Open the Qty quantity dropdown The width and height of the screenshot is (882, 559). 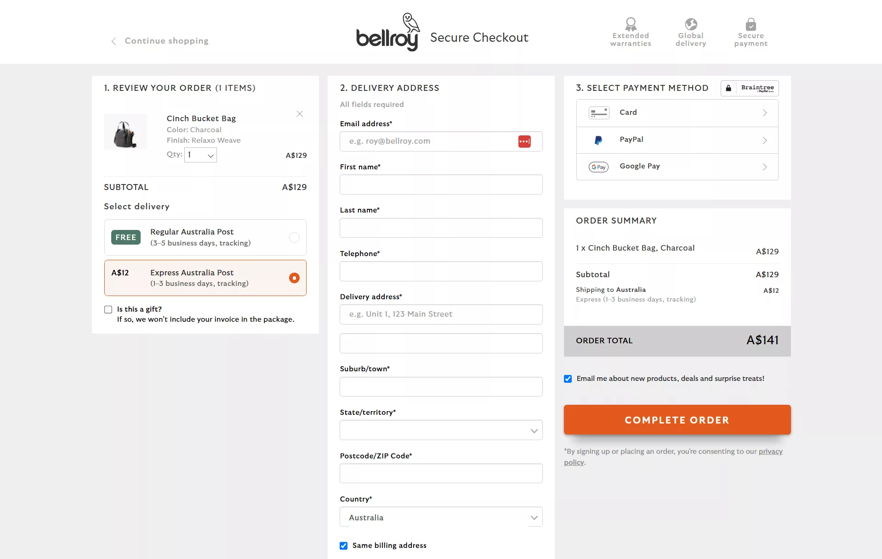pyautogui.click(x=201, y=155)
